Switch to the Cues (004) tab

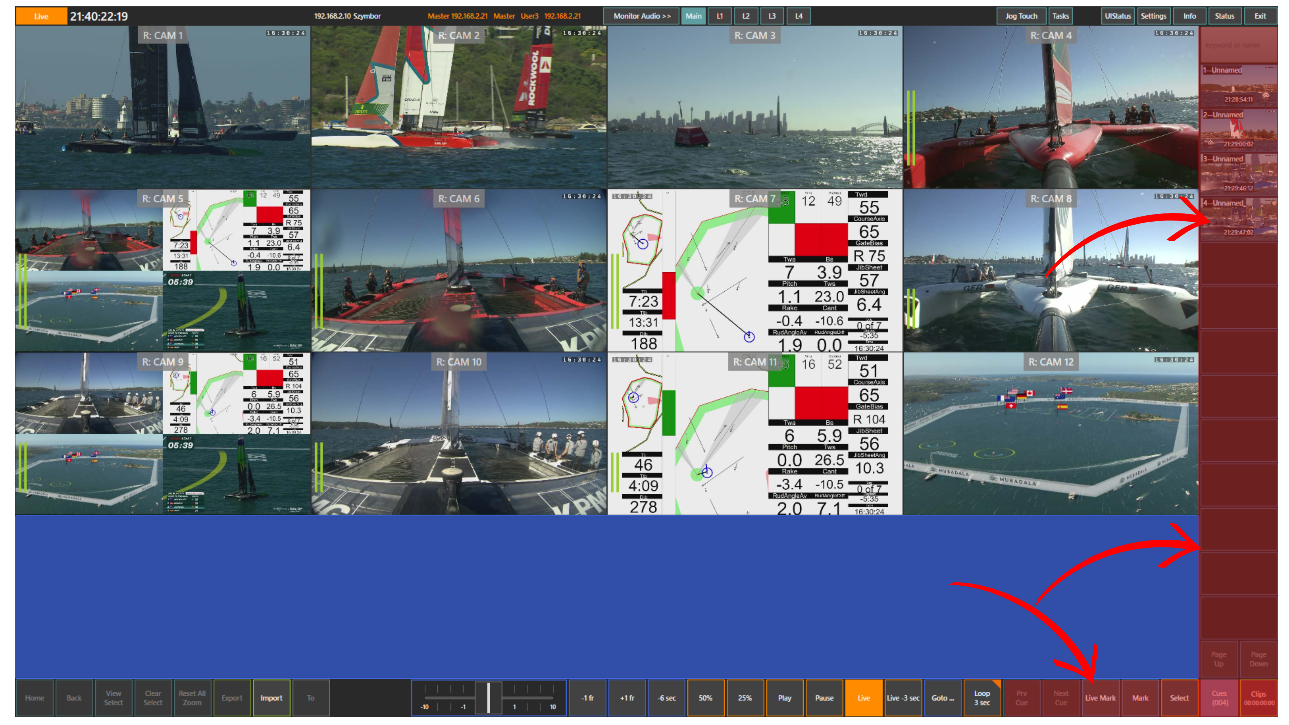[1220, 697]
